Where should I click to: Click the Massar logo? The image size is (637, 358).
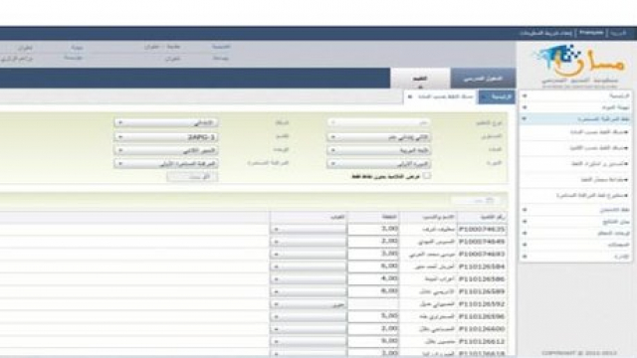[x=579, y=64]
